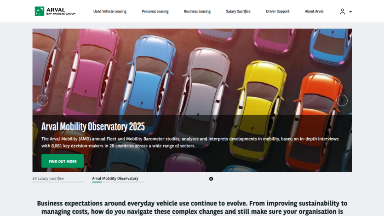Go to previous carousel slide

[x=43, y=100]
